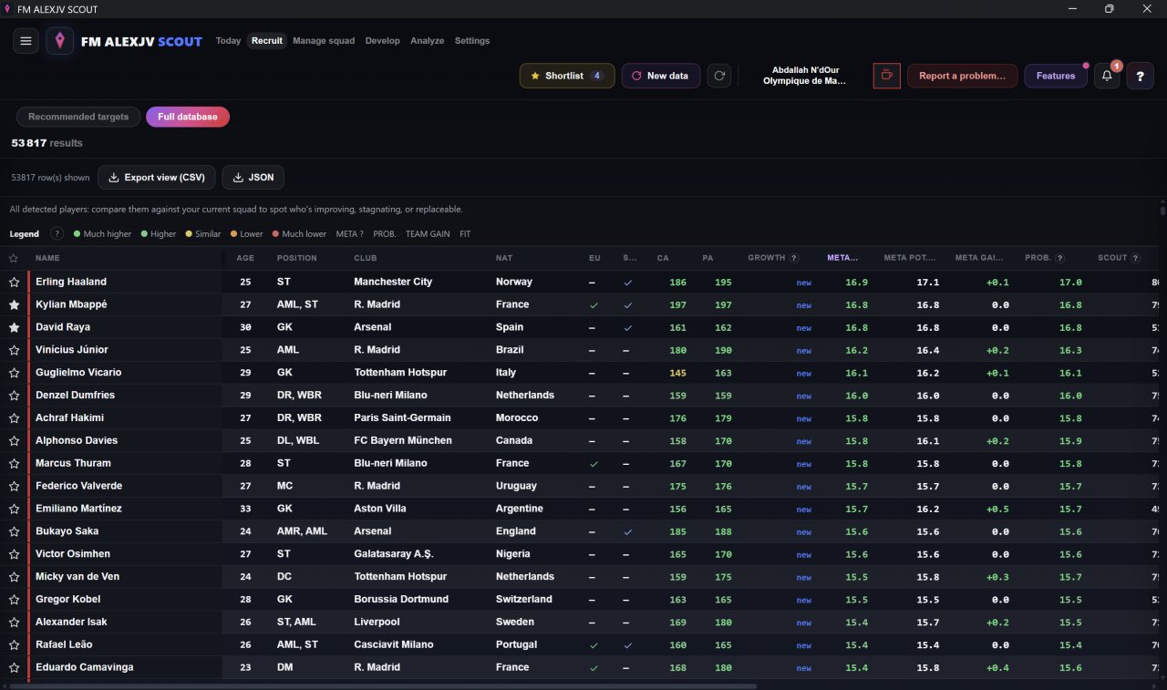Star Victor Osimhen for the shortlist
The height and width of the screenshot is (690, 1167).
[x=14, y=554]
